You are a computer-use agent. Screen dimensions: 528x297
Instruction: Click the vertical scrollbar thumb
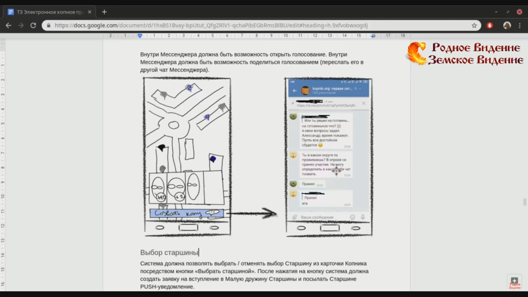pyautogui.click(x=525, y=202)
